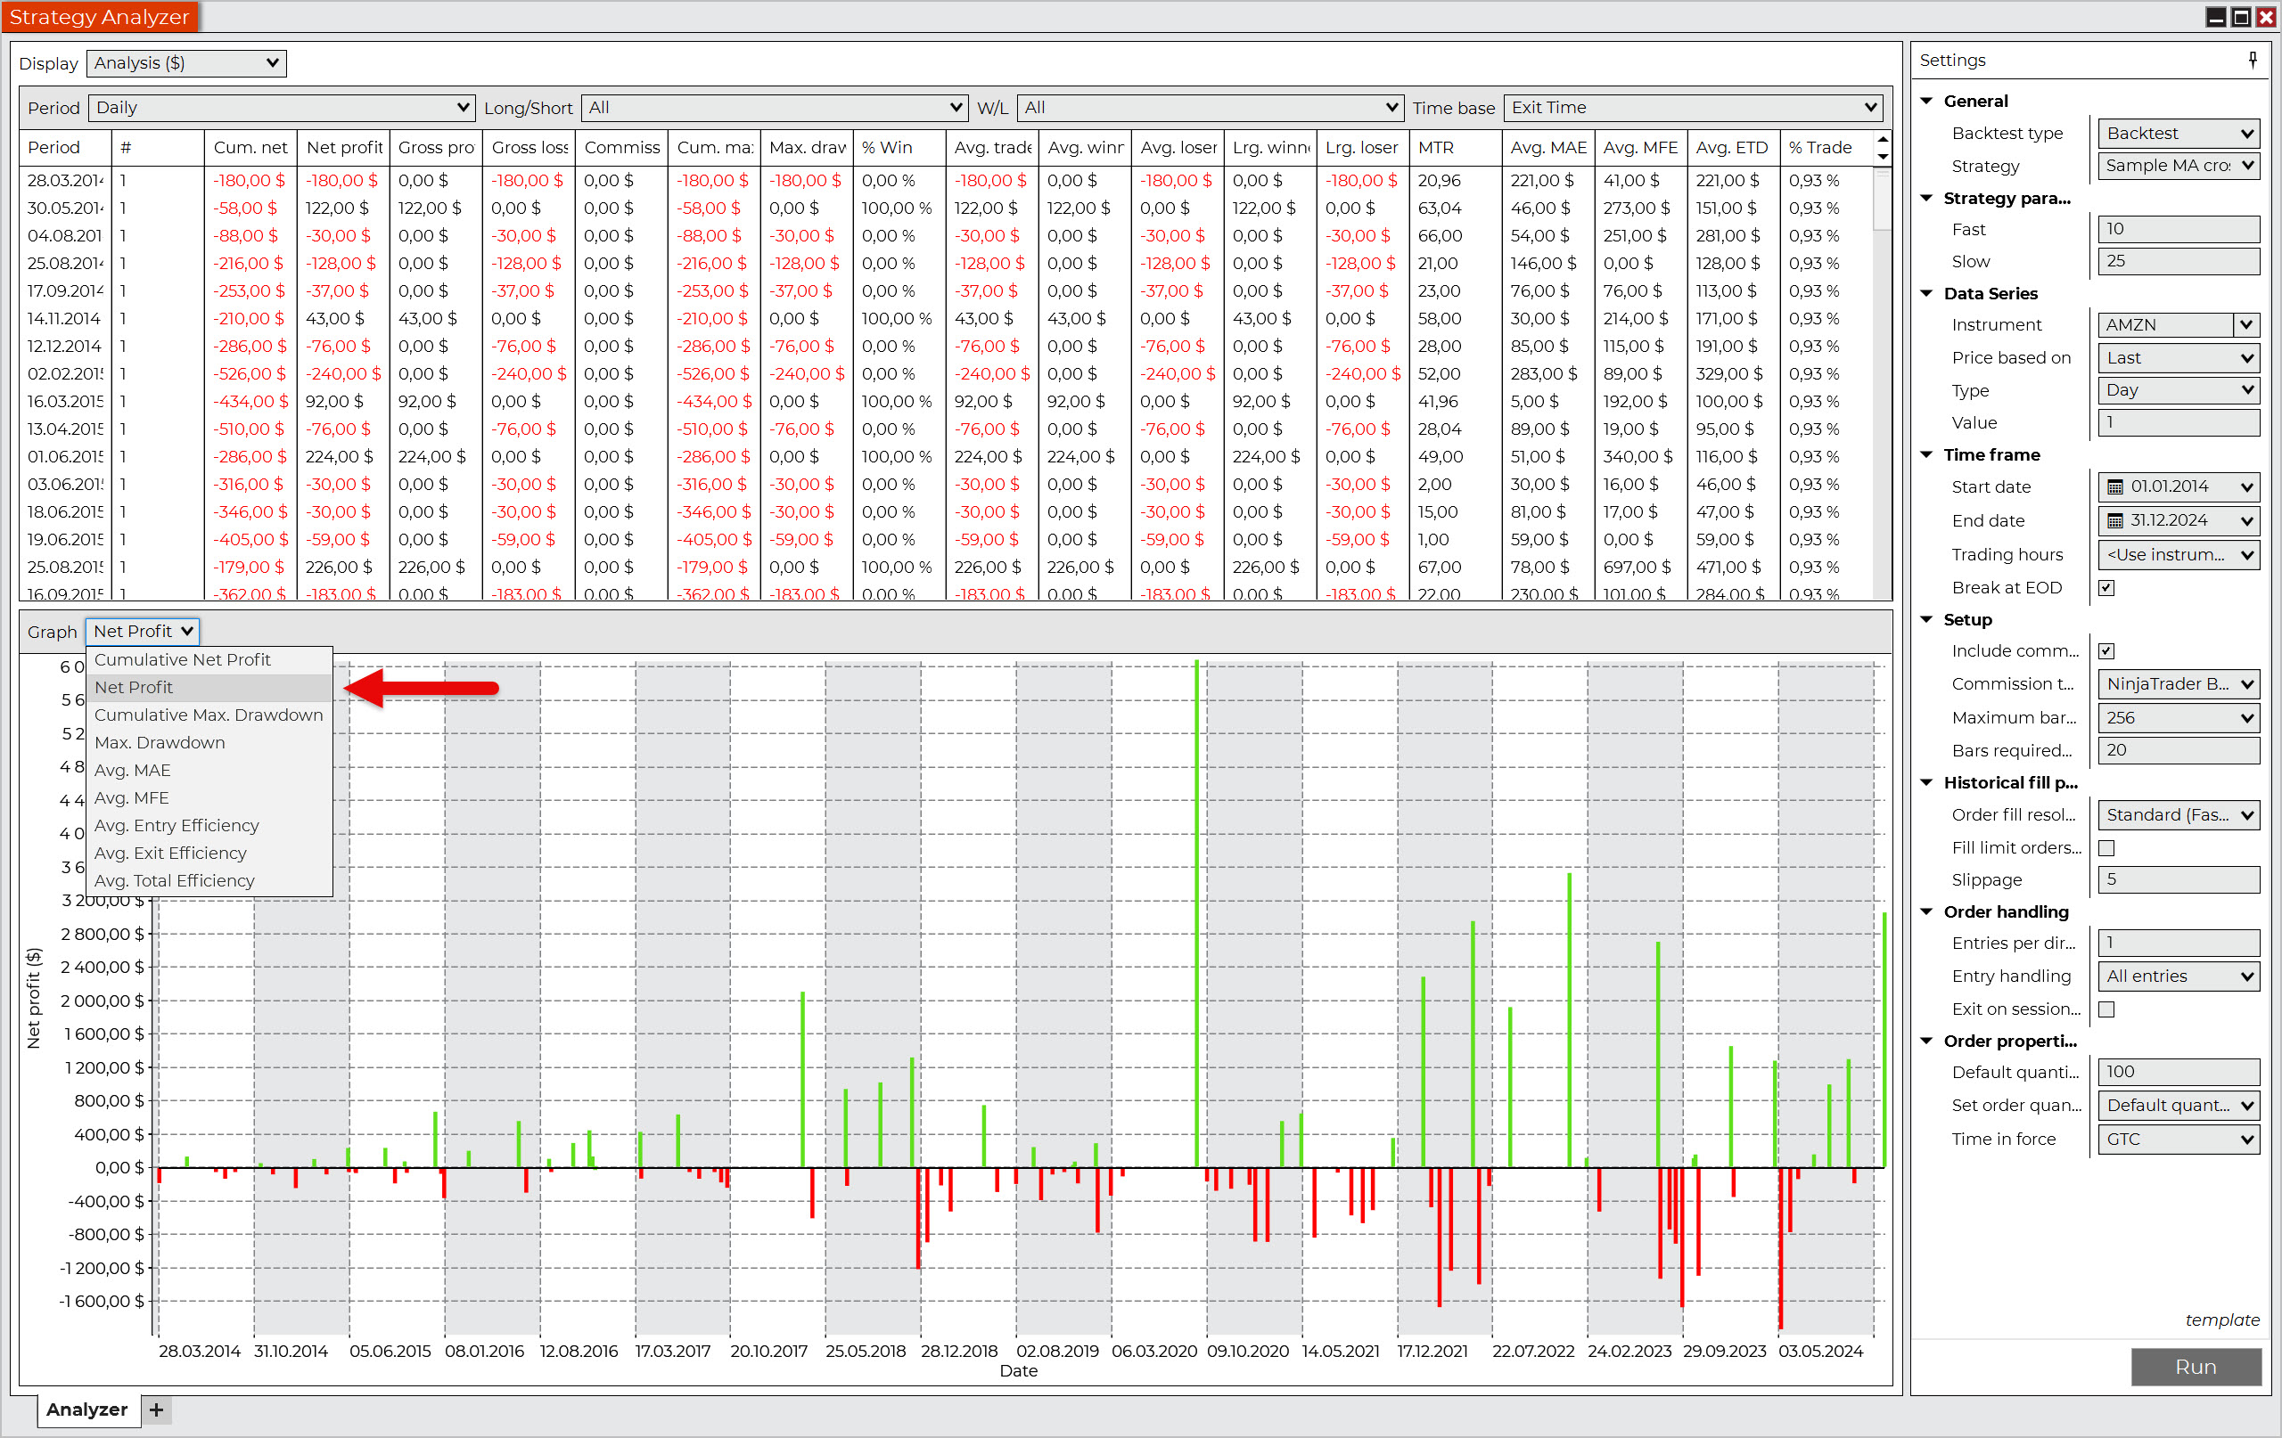The height and width of the screenshot is (1438, 2282).
Task: Uncheck the Include commission checkbox
Action: [x=2106, y=650]
